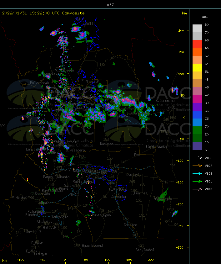Select the Divisadero location label

pyautogui.click(x=75, y=150)
